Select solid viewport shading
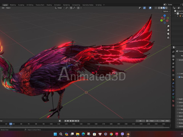The image size is (183, 137). pyautogui.click(x=162, y=8)
